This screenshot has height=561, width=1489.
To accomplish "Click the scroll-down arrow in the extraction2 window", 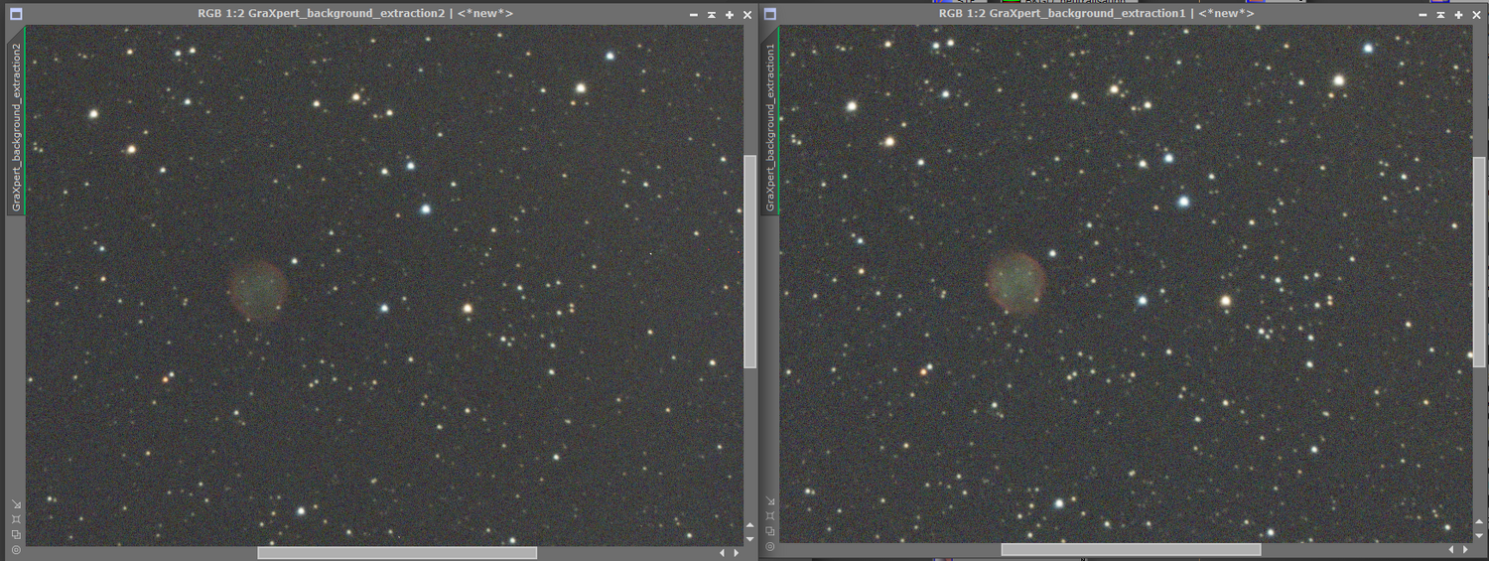I will click(x=749, y=539).
